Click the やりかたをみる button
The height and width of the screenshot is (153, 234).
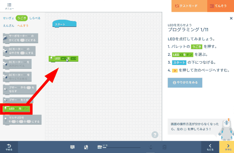[185, 83]
